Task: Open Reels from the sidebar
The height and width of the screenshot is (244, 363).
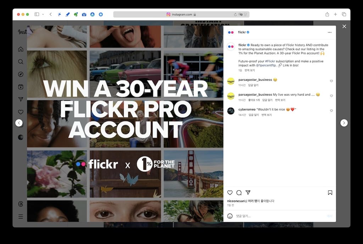Action: point(21,87)
